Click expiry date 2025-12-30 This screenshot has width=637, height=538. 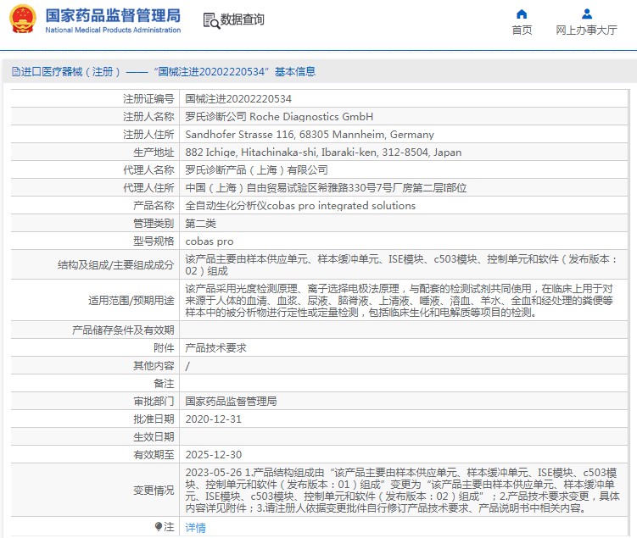(x=213, y=455)
